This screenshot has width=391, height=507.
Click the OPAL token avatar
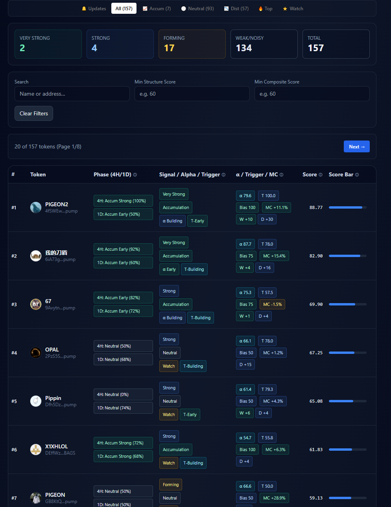coord(36,353)
